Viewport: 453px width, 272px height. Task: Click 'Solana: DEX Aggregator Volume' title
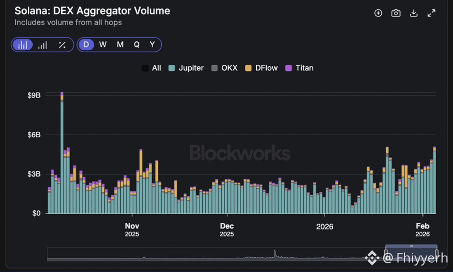[92, 11]
